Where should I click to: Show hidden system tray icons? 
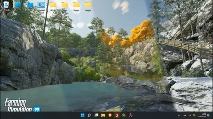(179, 115)
